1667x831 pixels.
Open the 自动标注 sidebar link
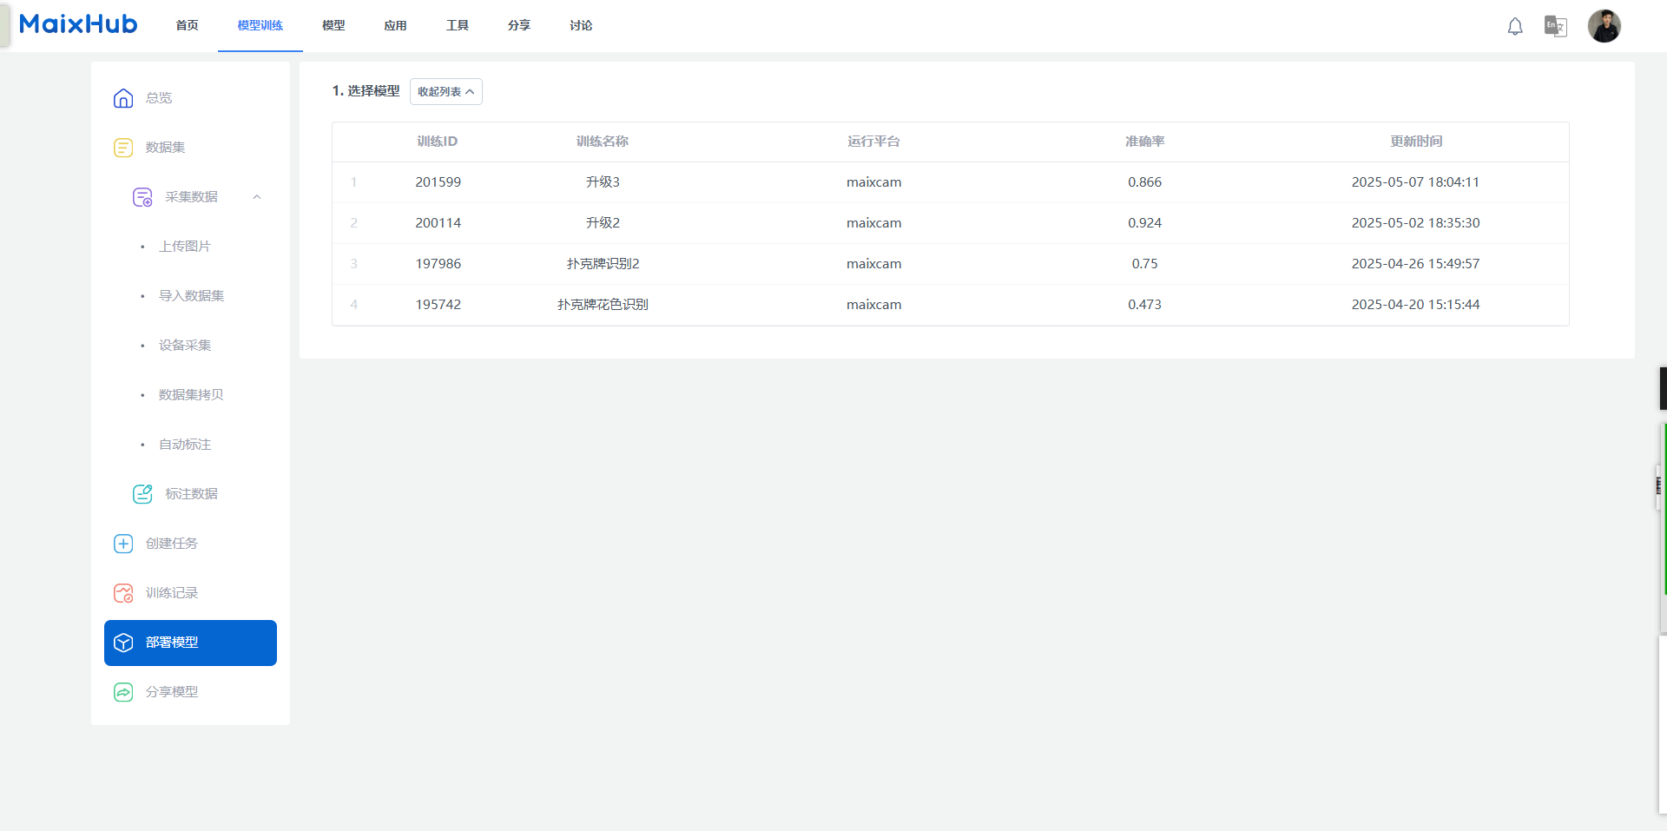185,445
